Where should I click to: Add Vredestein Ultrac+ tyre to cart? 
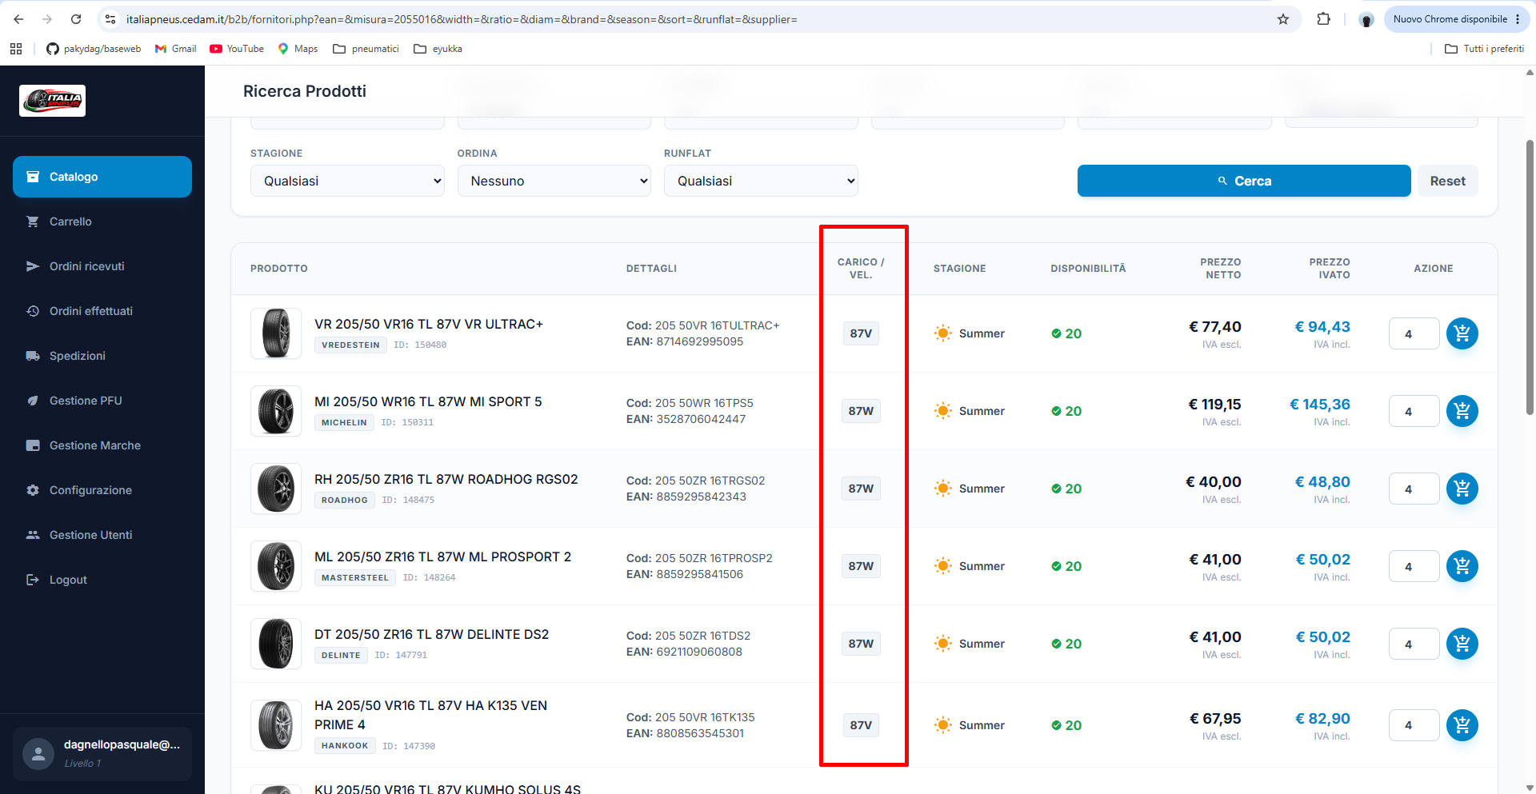1462,333
